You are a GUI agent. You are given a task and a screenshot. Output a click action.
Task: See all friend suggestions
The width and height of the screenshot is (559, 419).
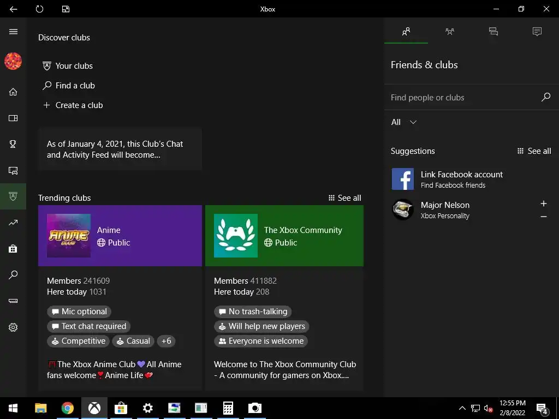pos(534,151)
